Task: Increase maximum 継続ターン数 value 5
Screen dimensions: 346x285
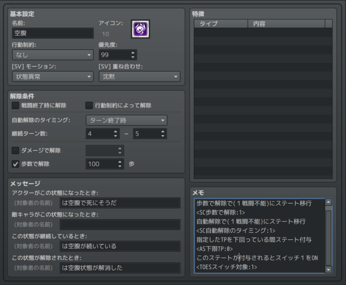Action: pos(163,132)
